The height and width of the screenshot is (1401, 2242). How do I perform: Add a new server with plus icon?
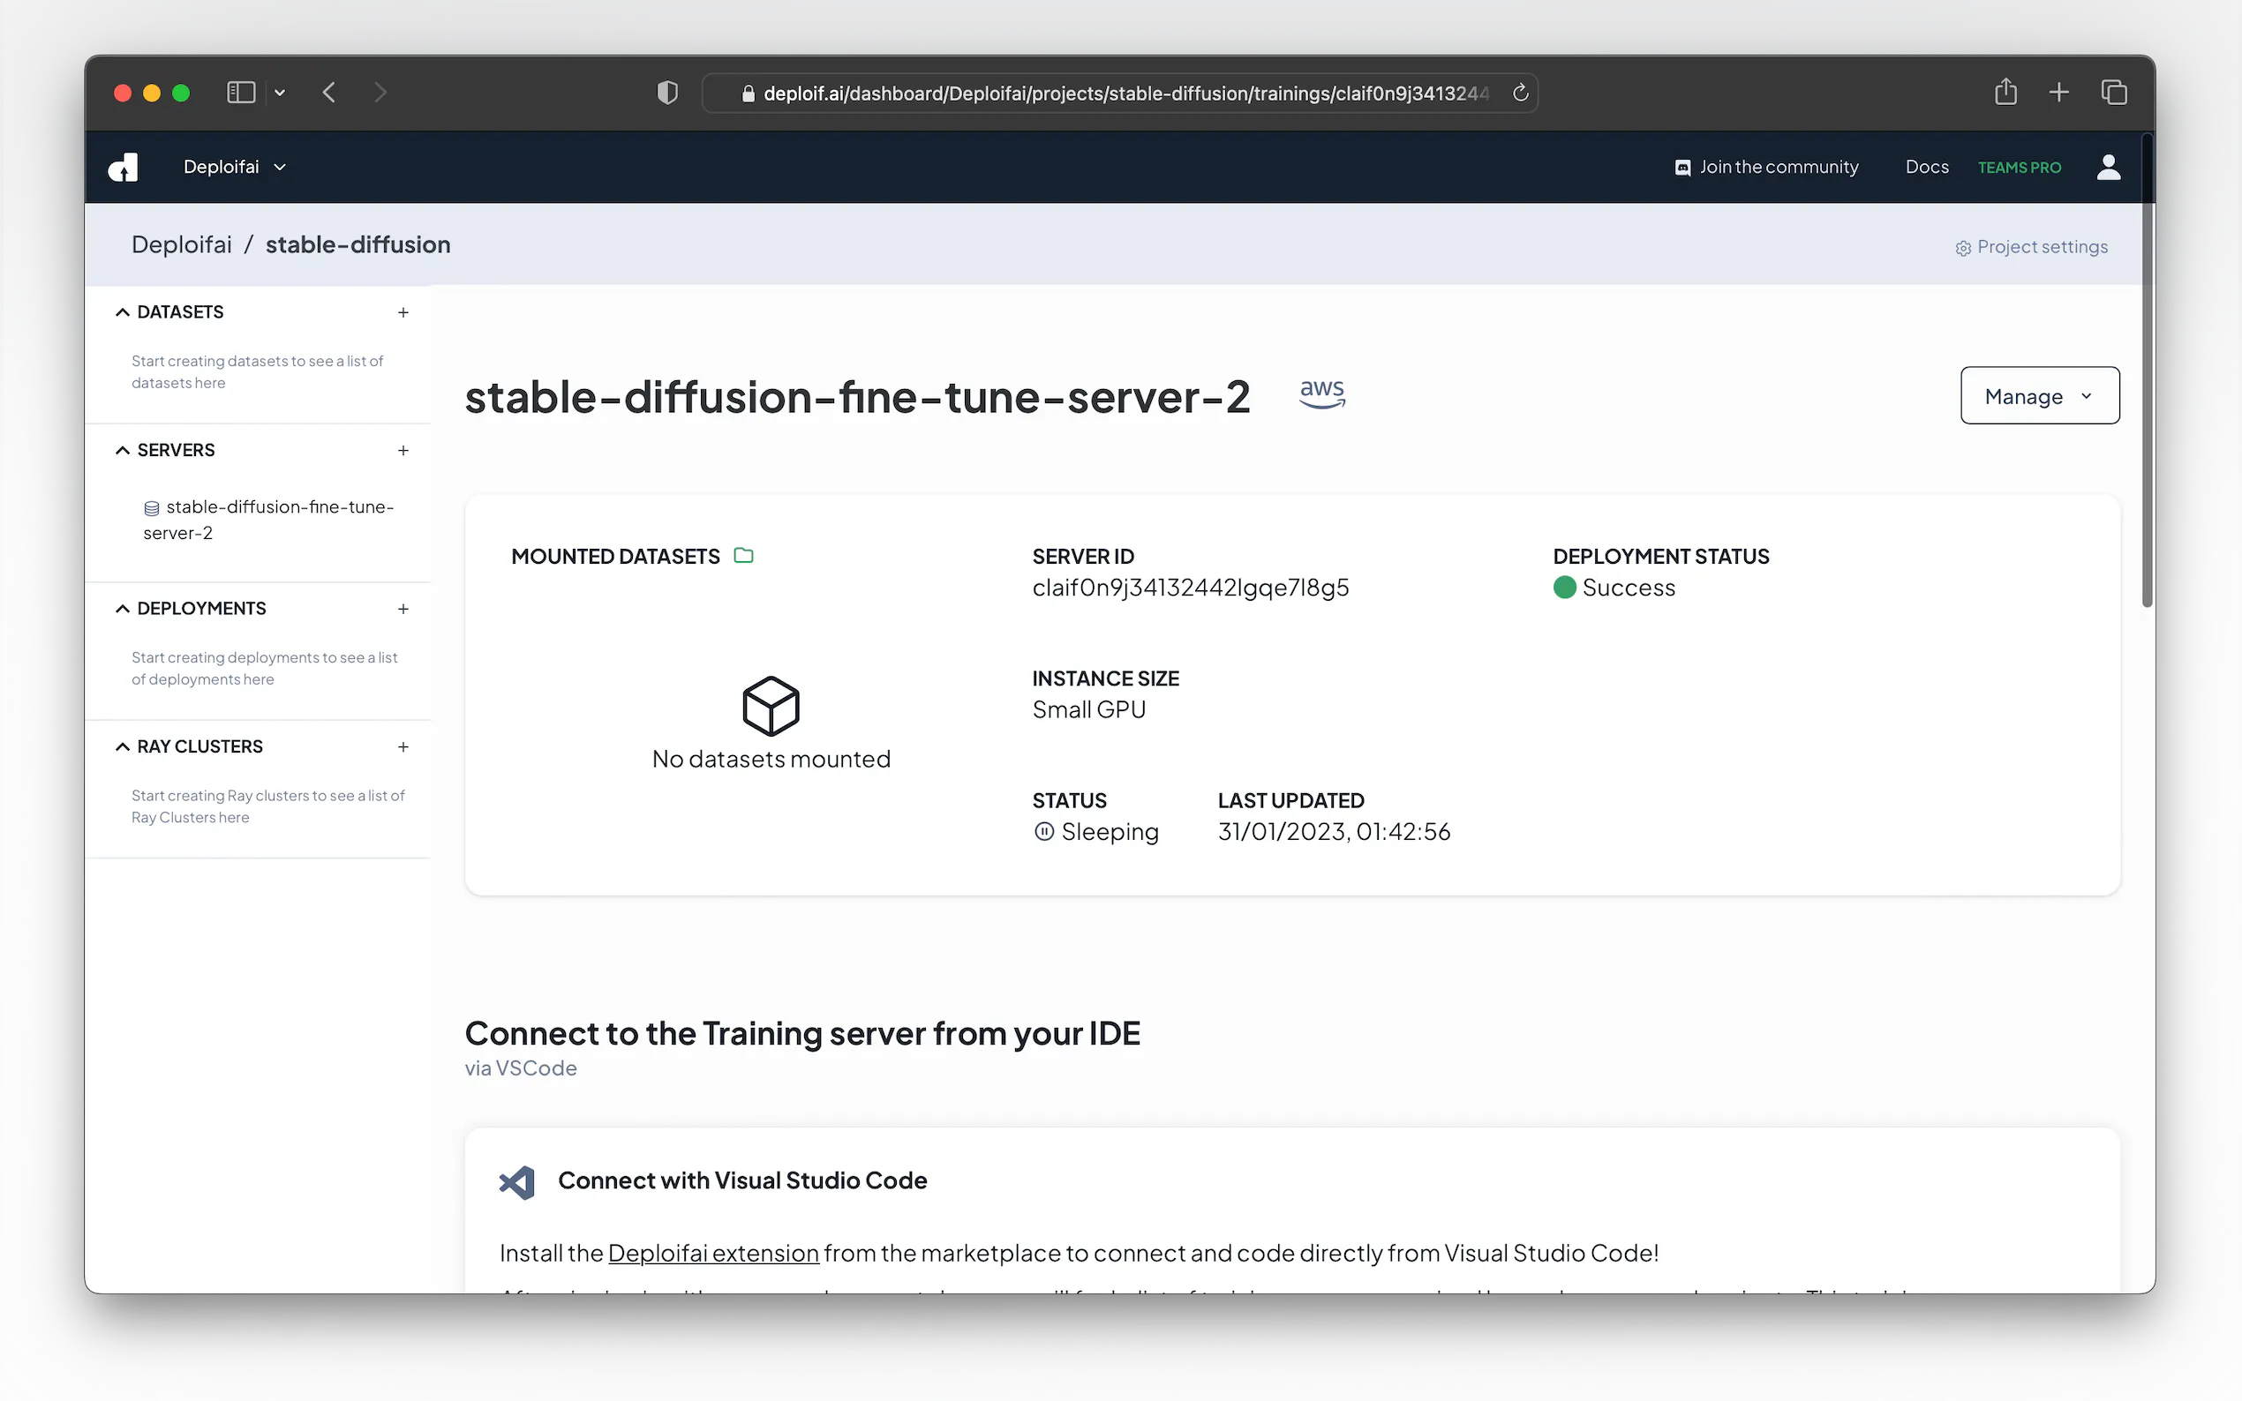(403, 451)
